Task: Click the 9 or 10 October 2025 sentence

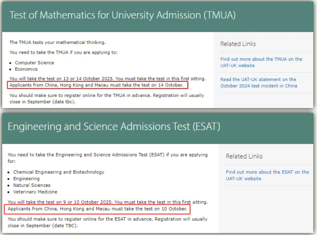Action: (x=108, y=202)
